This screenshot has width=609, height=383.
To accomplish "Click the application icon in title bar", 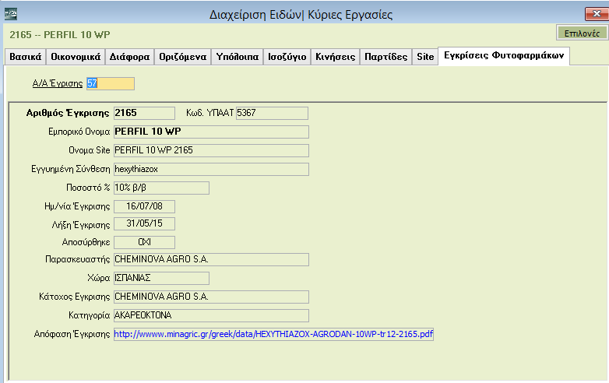I will (10, 14).
